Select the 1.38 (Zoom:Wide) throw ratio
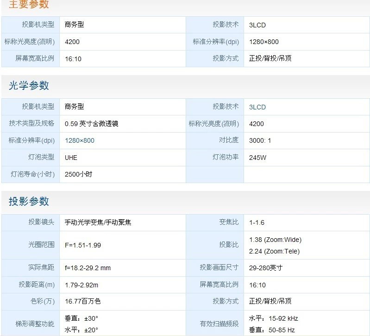This screenshot has height=336, width=370. (275, 240)
